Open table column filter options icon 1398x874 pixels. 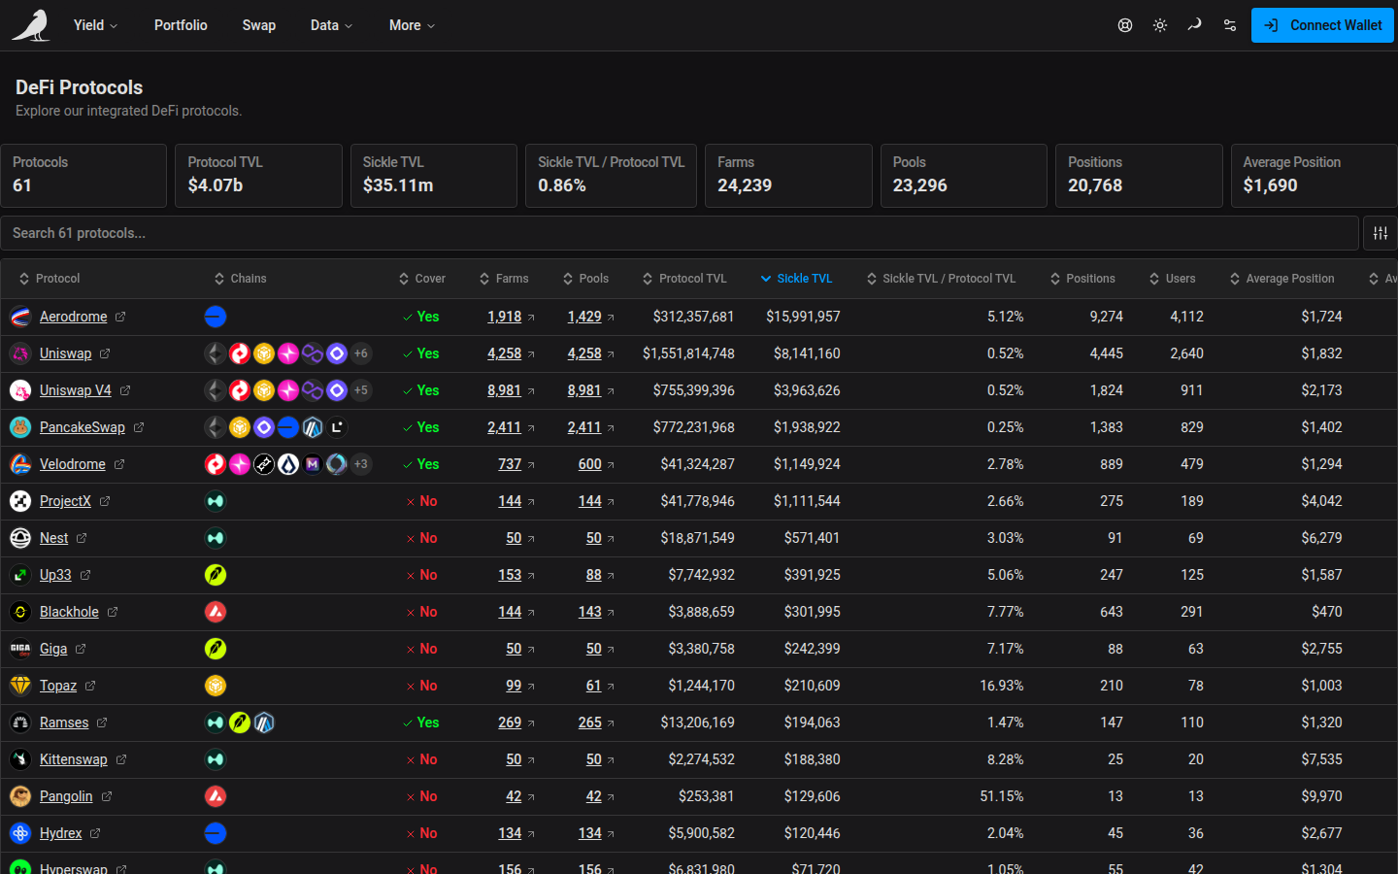coord(1381,233)
